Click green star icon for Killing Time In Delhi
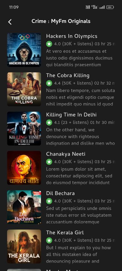The width and height of the screenshot is (122, 271). (x=49, y=123)
